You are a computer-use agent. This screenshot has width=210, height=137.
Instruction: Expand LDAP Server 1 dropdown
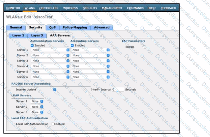(37, 101)
